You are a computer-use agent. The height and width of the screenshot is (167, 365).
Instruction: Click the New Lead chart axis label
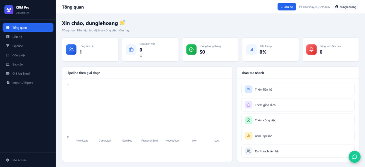tap(82, 141)
